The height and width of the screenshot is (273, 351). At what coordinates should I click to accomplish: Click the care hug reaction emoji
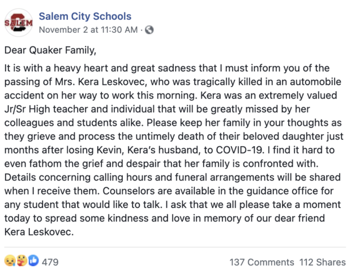[x=22, y=261]
